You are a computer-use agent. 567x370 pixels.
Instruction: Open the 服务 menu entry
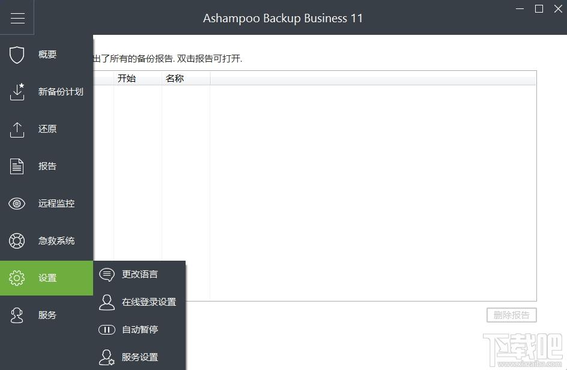pos(46,315)
